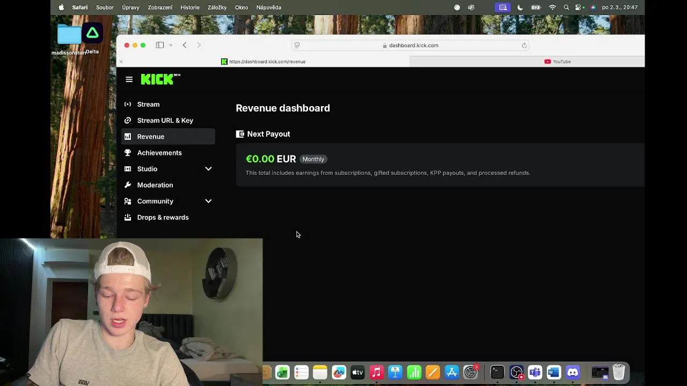Image resolution: width=687 pixels, height=386 pixels.
Task: Click the Monthly payout badge
Action: [313, 159]
